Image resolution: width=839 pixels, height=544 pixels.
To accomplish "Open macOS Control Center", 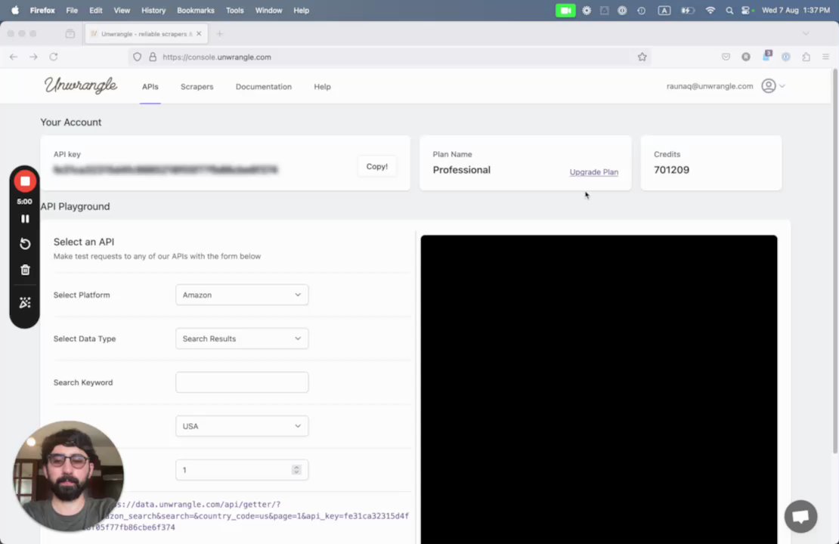I will click(x=747, y=10).
